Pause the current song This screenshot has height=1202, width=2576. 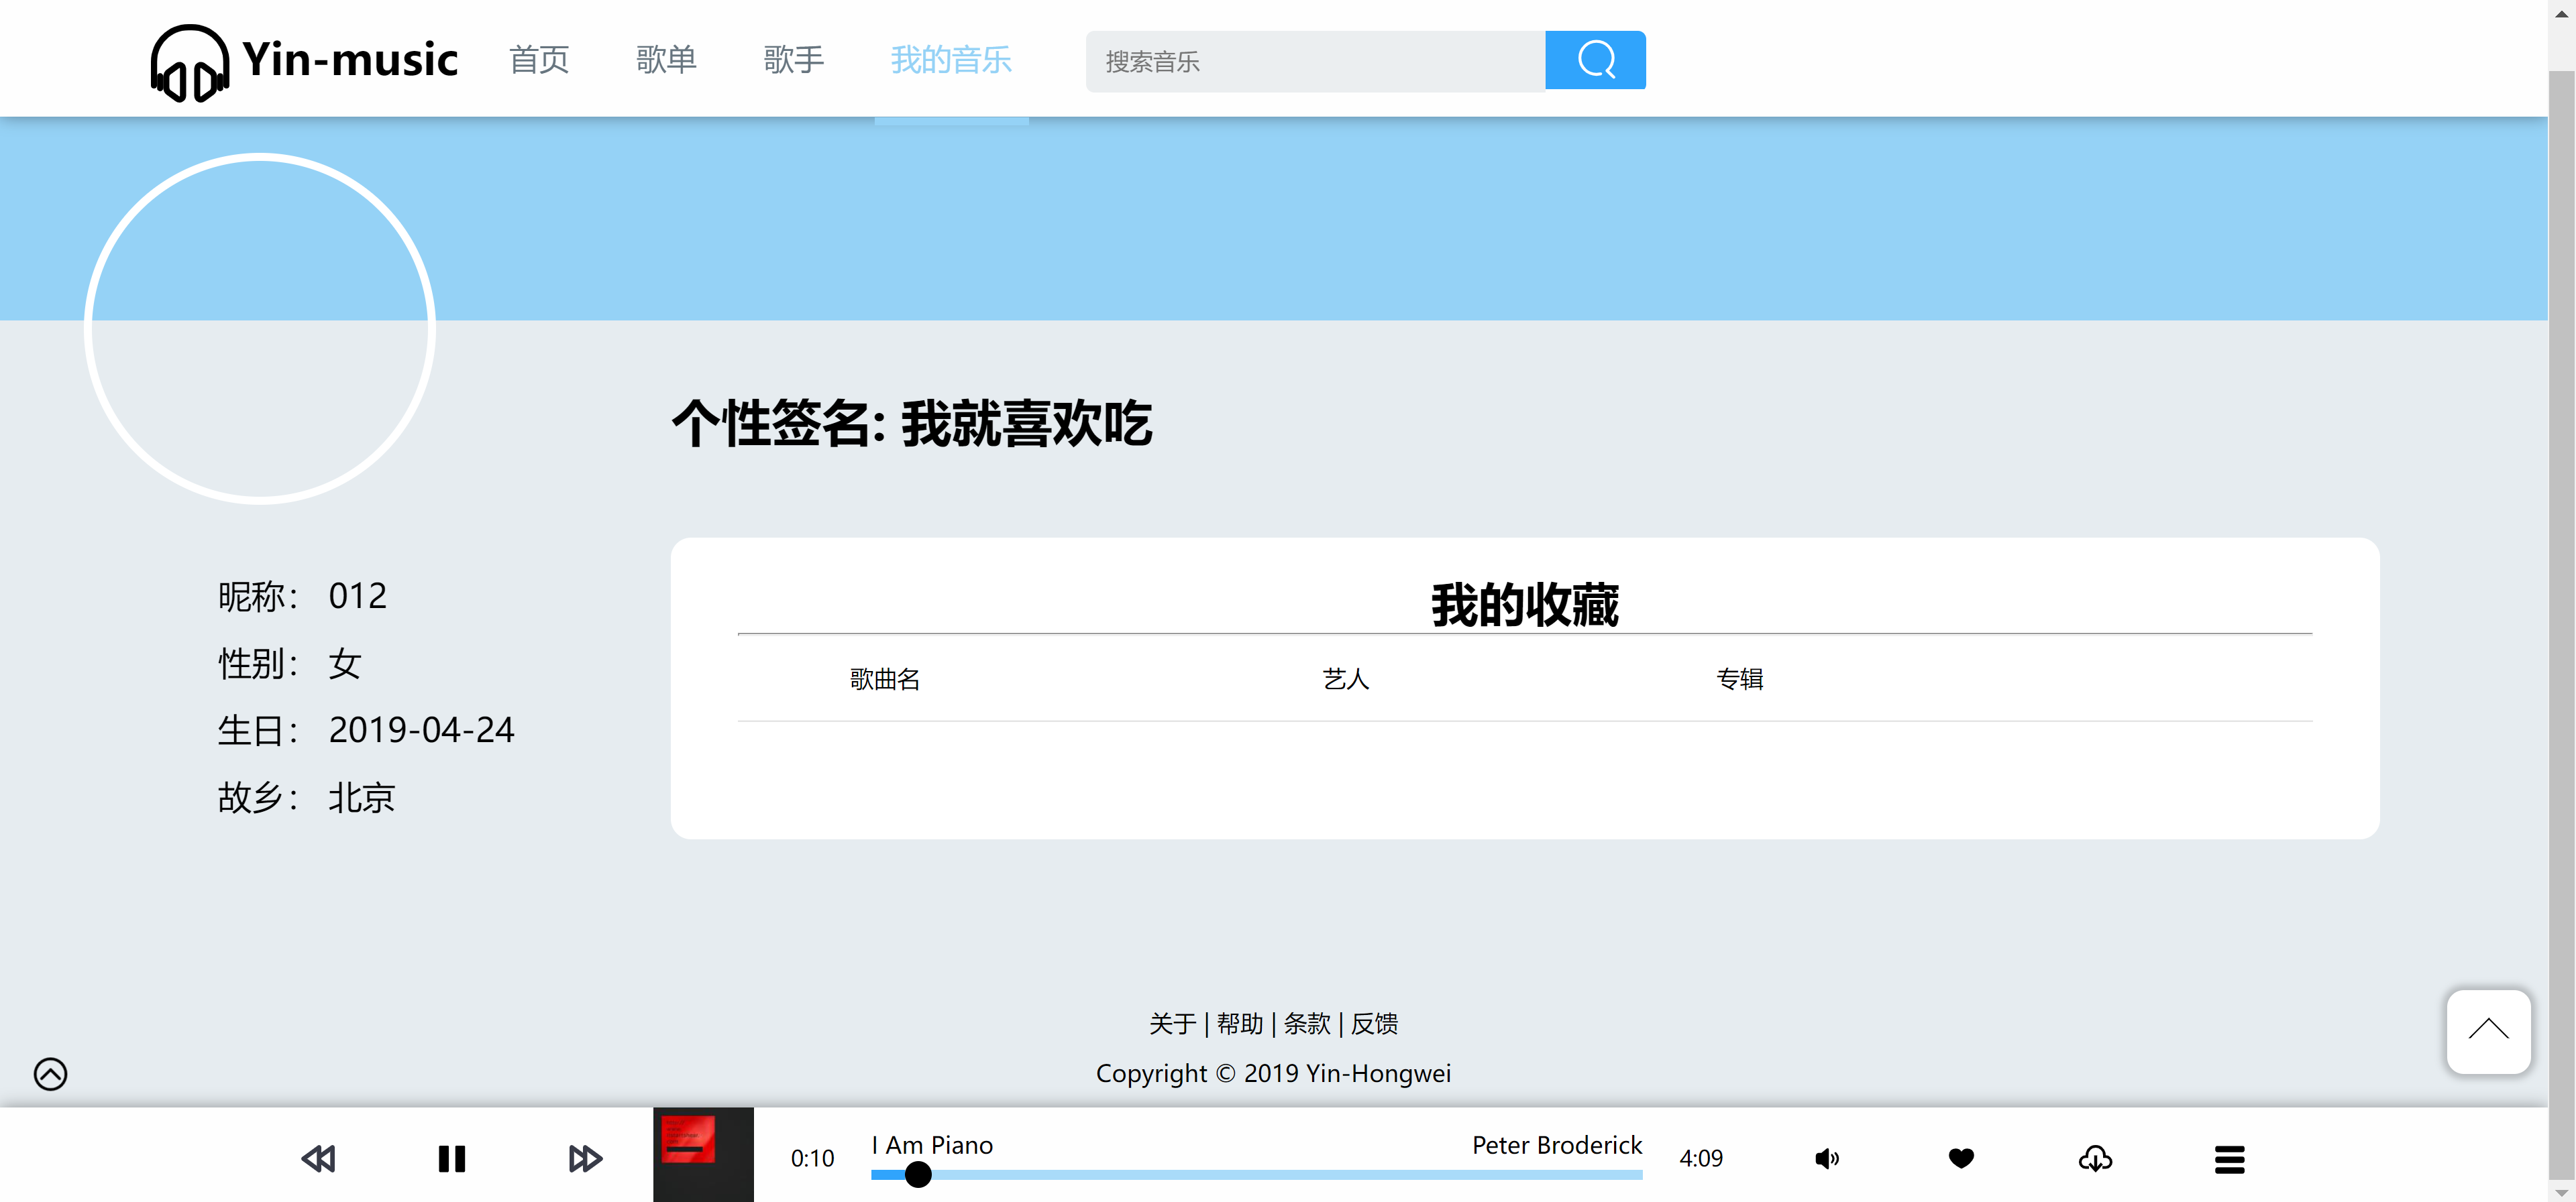point(452,1158)
